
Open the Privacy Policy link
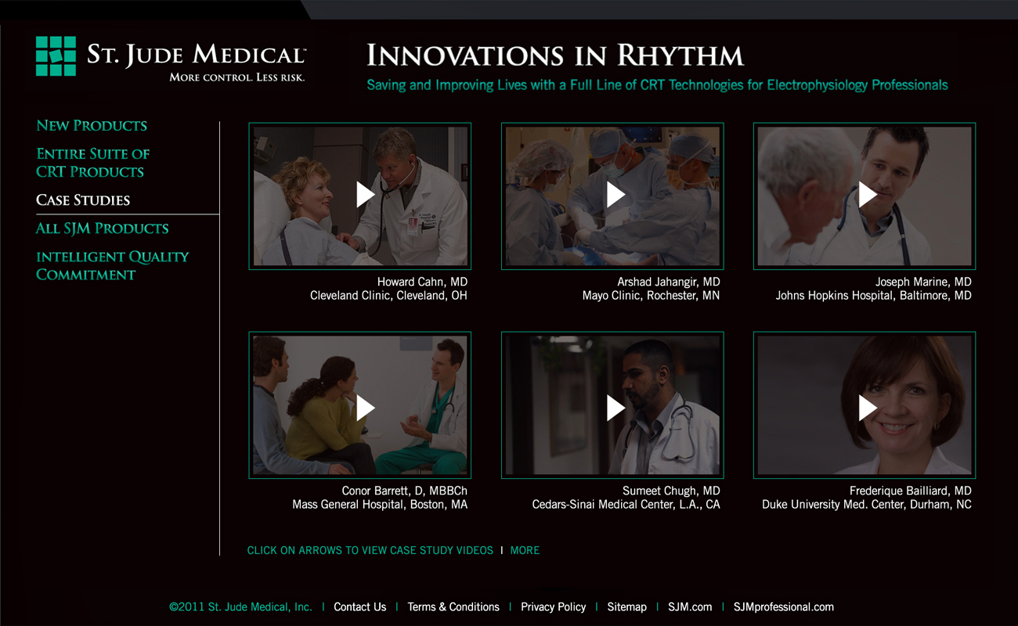click(553, 606)
